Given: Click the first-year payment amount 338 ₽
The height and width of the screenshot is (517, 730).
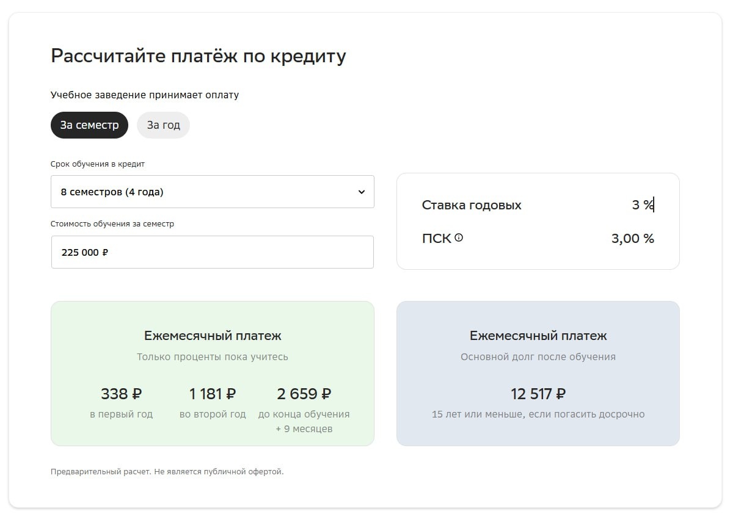Looking at the screenshot, I should (122, 394).
